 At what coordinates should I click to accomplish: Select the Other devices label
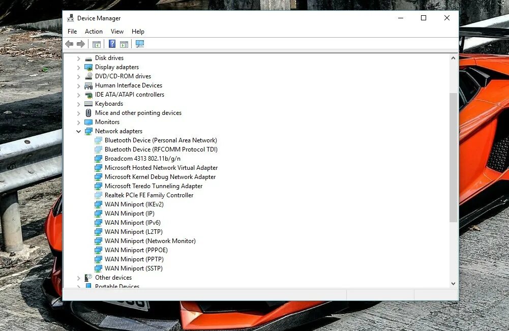pos(113,278)
